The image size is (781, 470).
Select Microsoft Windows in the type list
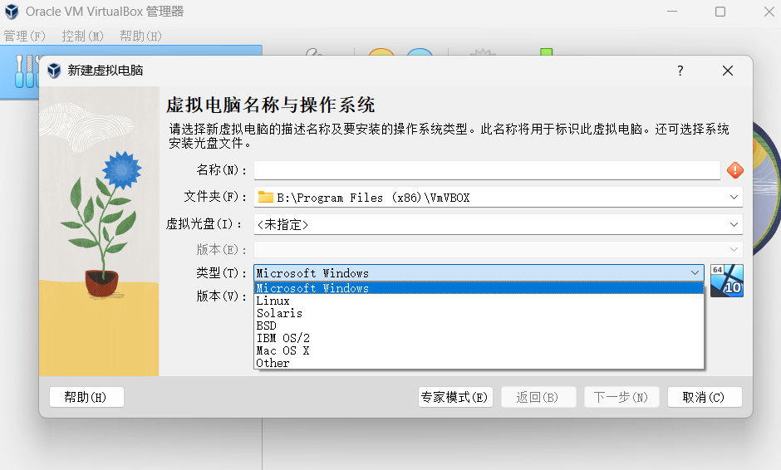point(479,288)
